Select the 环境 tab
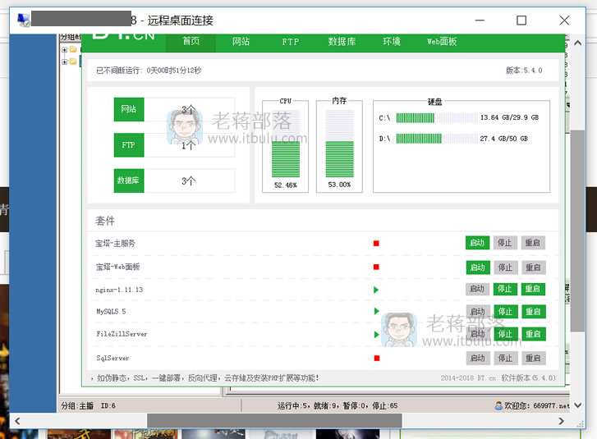597x439 pixels. tap(392, 42)
